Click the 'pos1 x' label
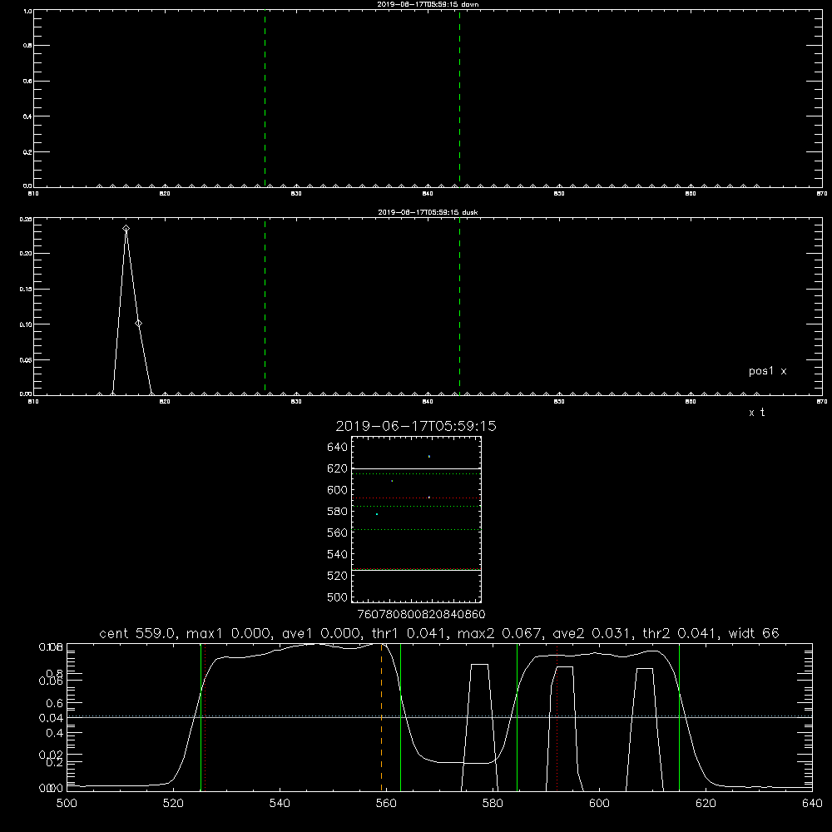The image size is (832, 832). coord(767,371)
